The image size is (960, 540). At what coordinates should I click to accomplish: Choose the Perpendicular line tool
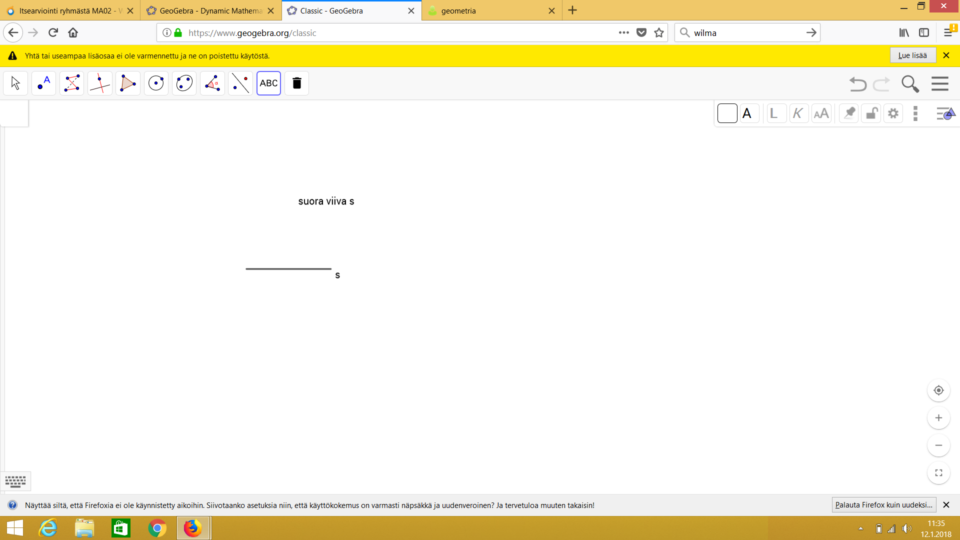99,83
